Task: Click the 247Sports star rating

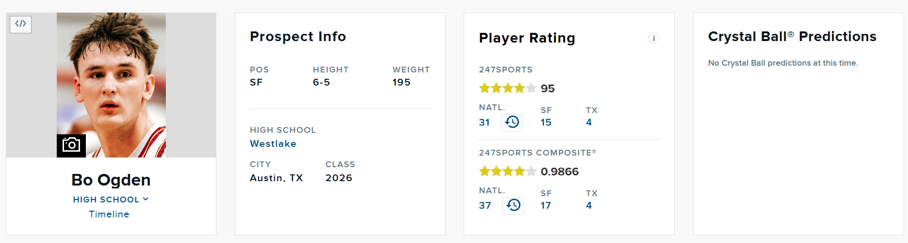Action: pyautogui.click(x=507, y=88)
